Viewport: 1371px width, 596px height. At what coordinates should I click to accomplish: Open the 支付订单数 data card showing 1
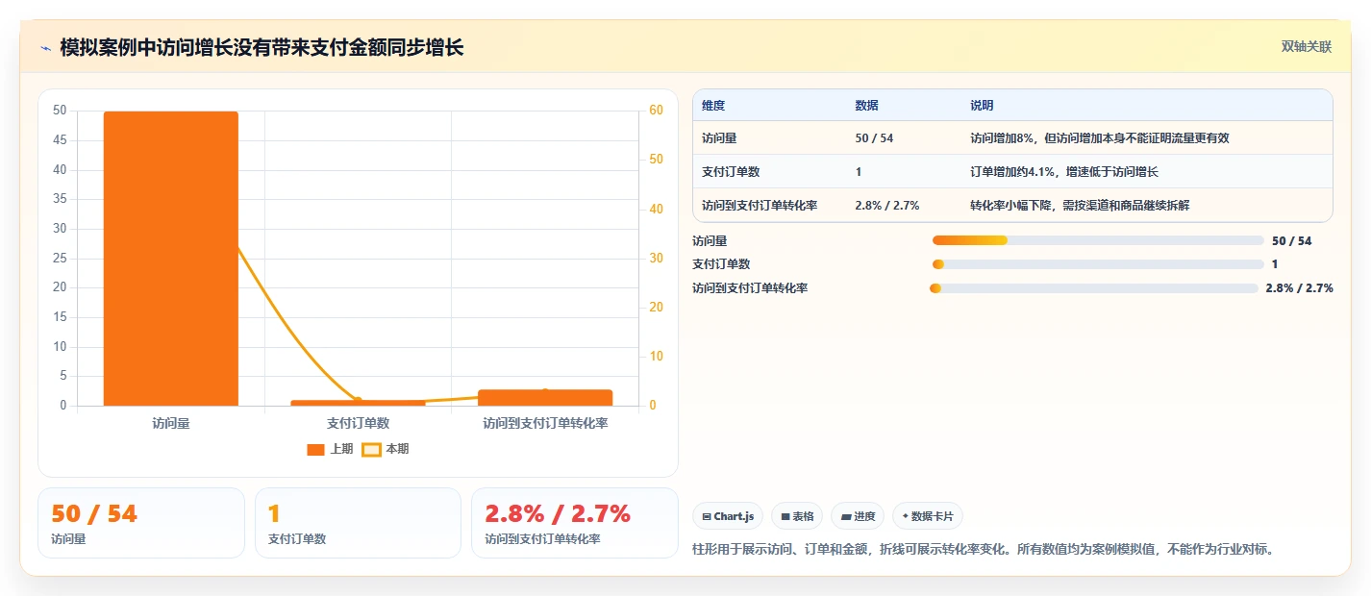(x=358, y=523)
